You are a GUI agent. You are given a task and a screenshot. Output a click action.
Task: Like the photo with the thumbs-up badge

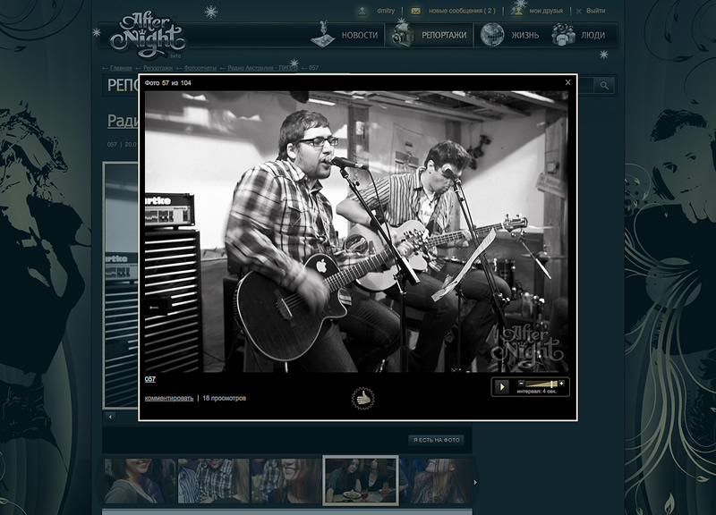[363, 398]
